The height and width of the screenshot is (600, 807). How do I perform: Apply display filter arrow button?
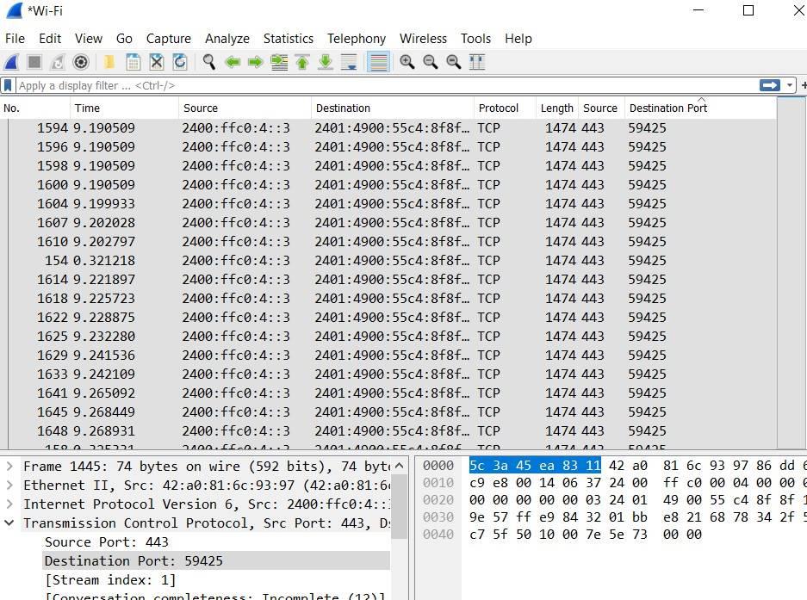coord(769,85)
